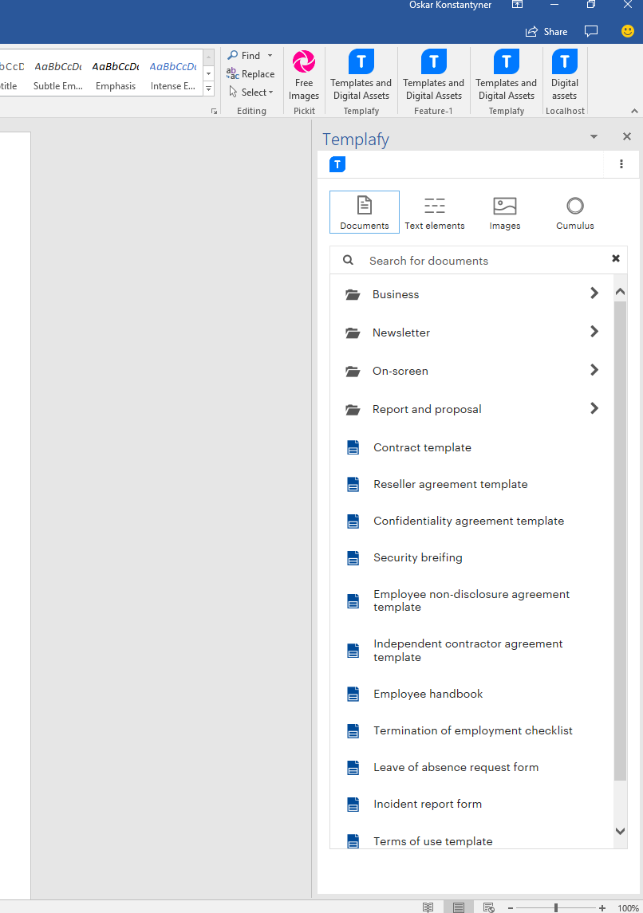Click the Contract template document icon
Screen dimensions: 643x913
pyautogui.click(x=353, y=447)
